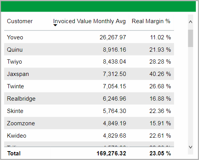
Task: Click Twinte invoiced value 7,054.15
Action: tap(114, 86)
